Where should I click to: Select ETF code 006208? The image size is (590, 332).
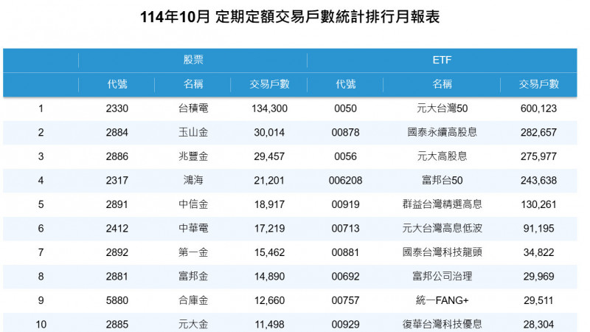click(345, 181)
